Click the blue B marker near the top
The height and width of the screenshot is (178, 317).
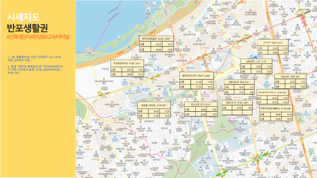coord(163,9)
